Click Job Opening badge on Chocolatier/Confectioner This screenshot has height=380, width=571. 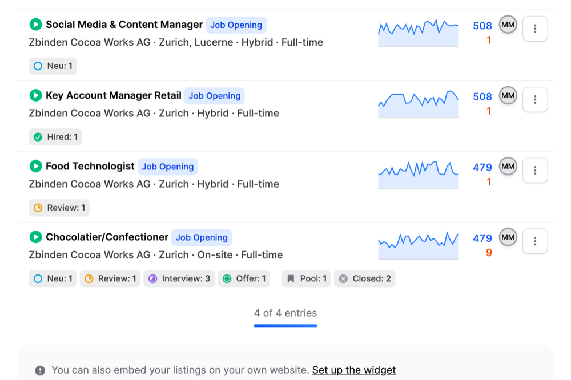[202, 237]
